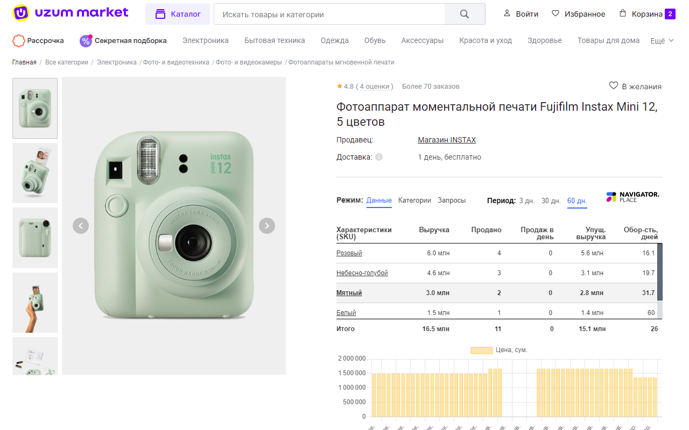
Task: Sort by Выручка column header
Action: 434,230
